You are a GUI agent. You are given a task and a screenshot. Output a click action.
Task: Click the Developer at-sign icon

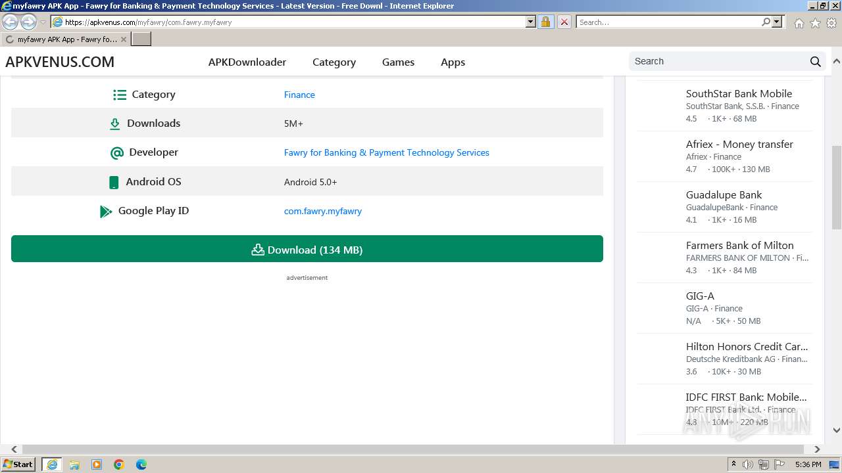(x=117, y=153)
